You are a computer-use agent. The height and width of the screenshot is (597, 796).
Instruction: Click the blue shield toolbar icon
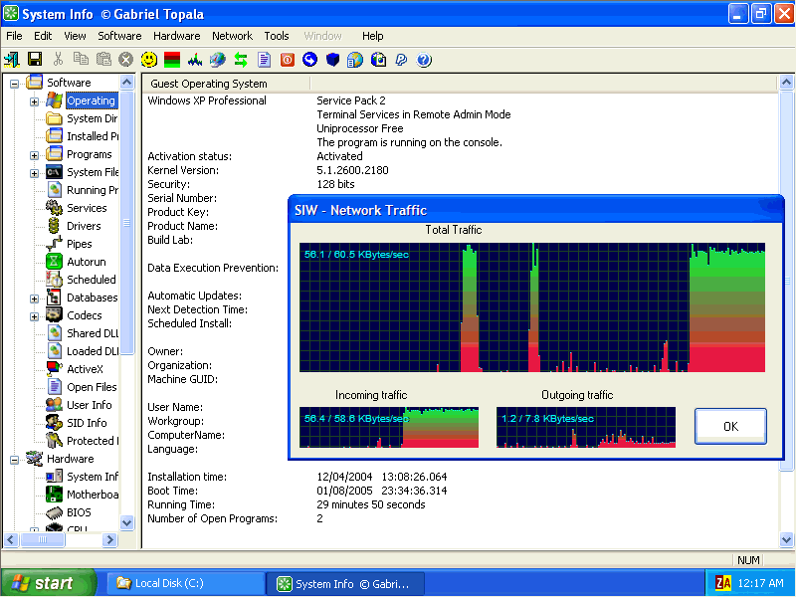click(332, 60)
